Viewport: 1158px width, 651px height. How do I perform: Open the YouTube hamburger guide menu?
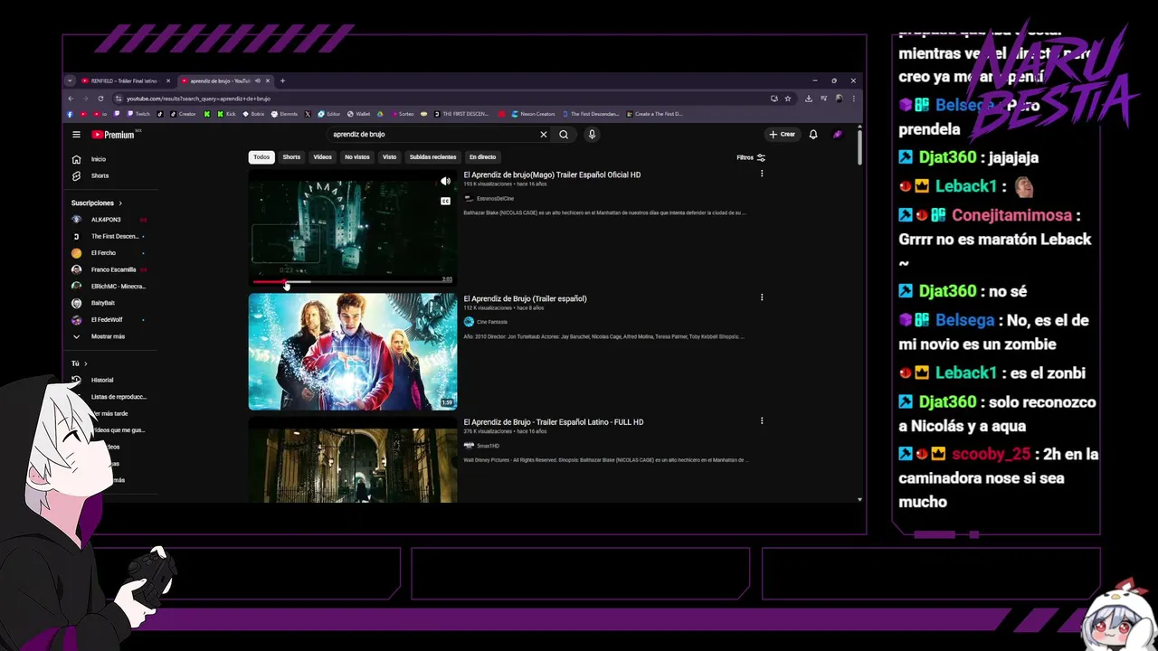77,135
